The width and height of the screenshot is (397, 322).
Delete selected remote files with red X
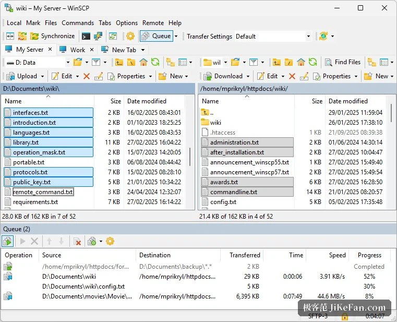292,76
